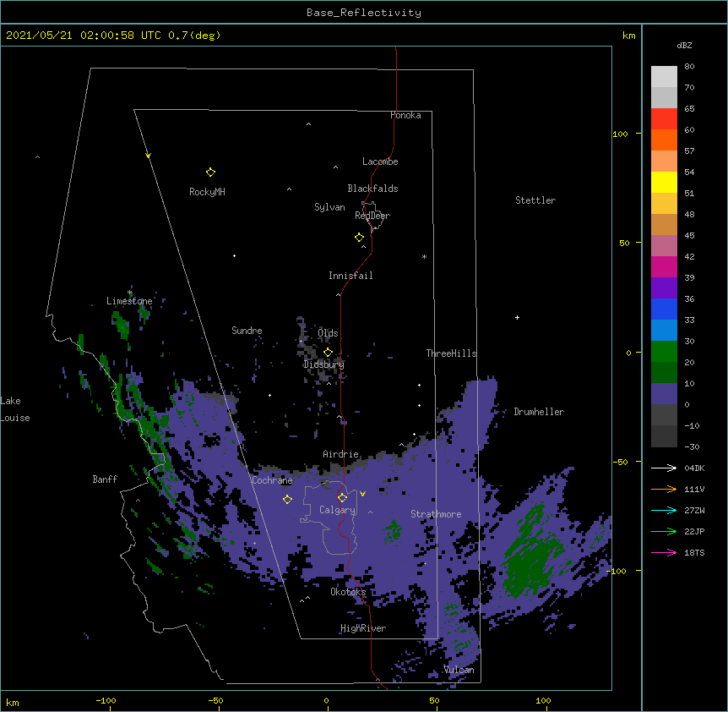Viewport: 728px width, 712px height.
Task: Click the Ponoka city label
Action: point(405,115)
